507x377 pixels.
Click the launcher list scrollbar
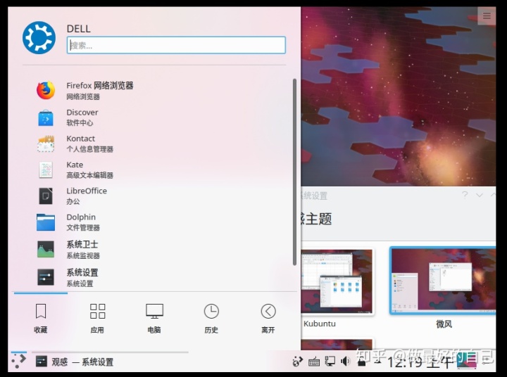click(294, 172)
